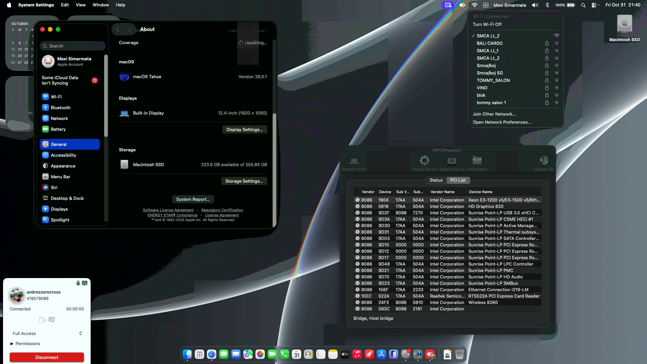Select Wireless 8260 row in PCI List

tap(448, 302)
